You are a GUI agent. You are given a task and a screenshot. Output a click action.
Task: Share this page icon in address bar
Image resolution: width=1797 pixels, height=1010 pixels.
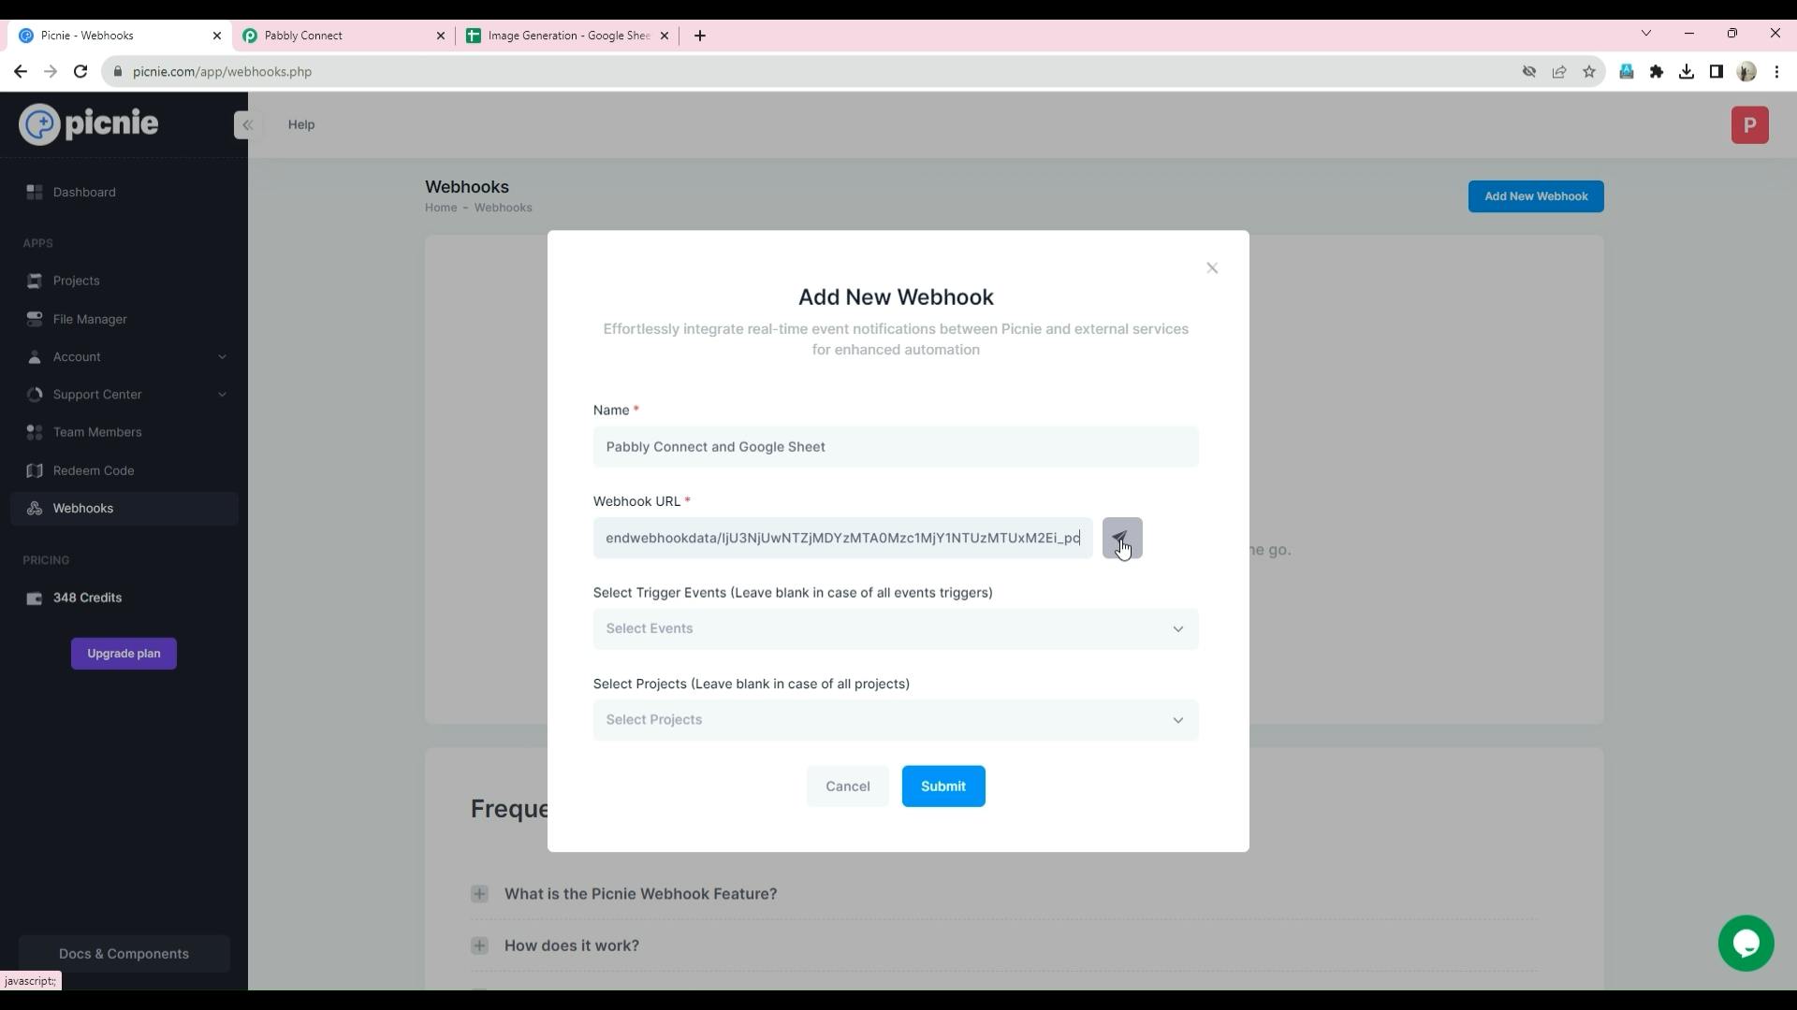click(1559, 72)
